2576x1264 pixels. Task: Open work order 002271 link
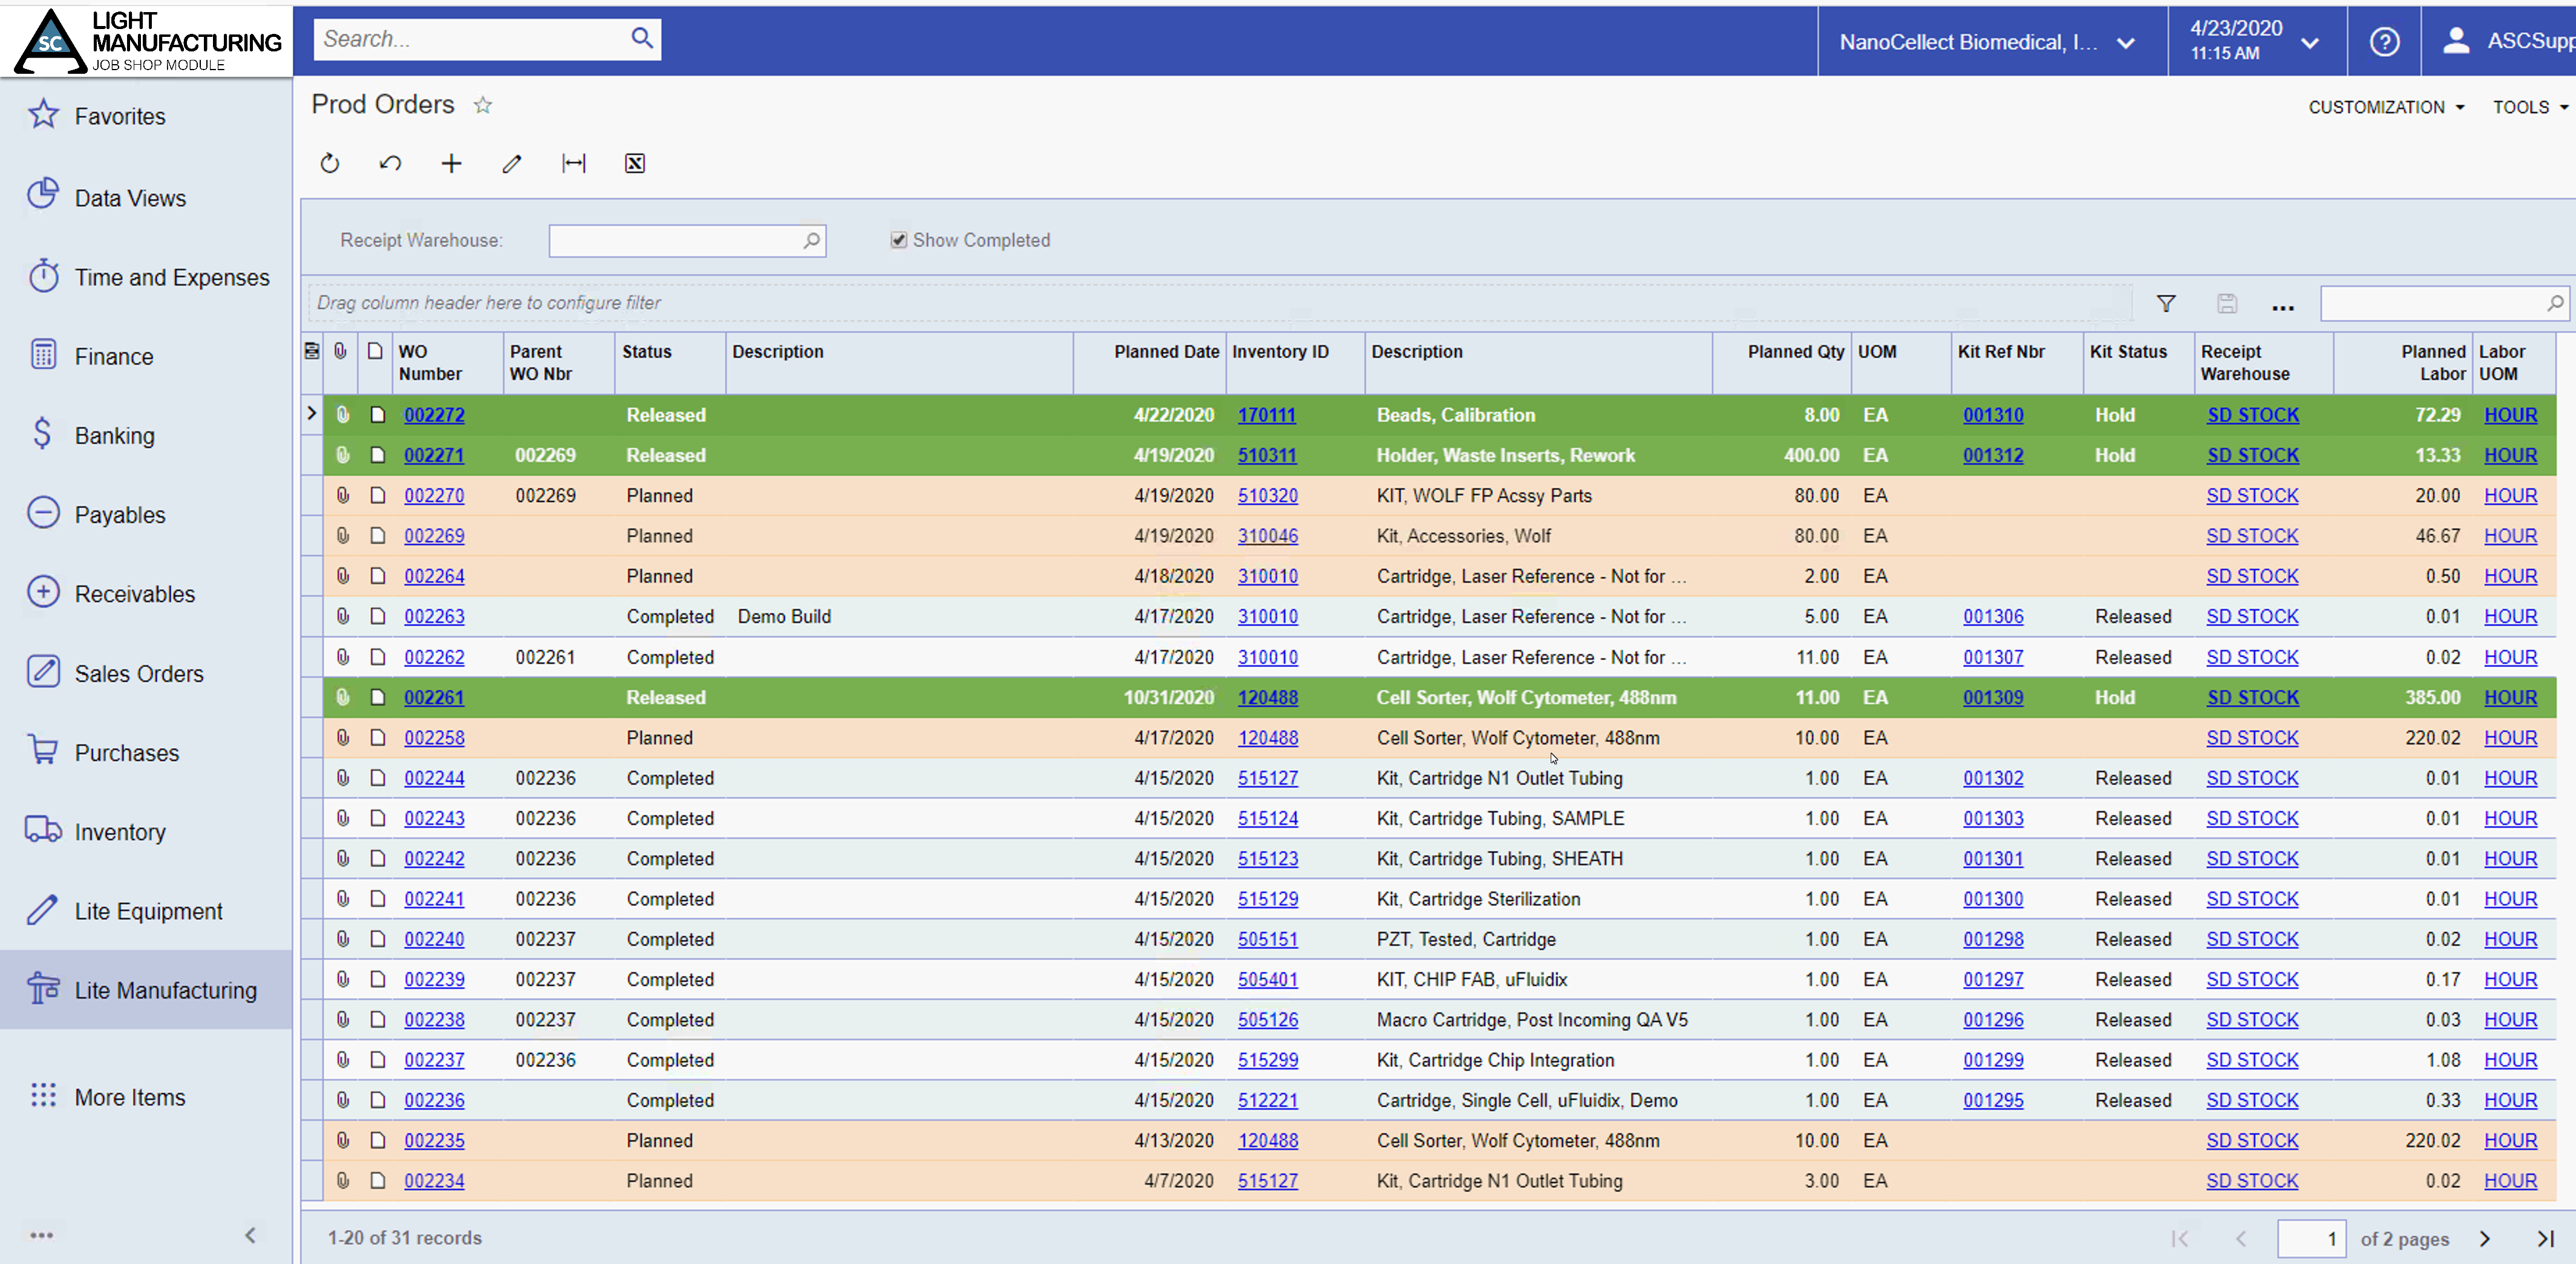click(434, 455)
